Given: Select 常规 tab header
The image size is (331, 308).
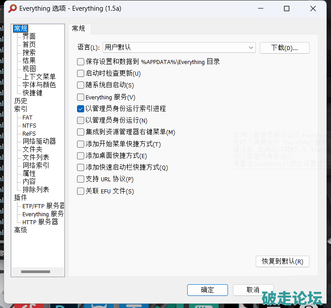Looking at the screenshot, I should 79,29.
